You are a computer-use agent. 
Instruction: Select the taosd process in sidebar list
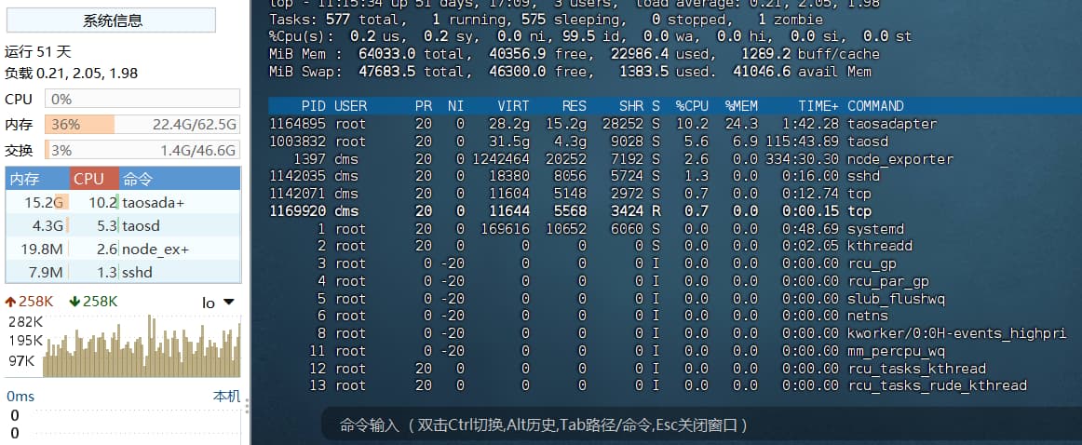[x=123, y=225]
